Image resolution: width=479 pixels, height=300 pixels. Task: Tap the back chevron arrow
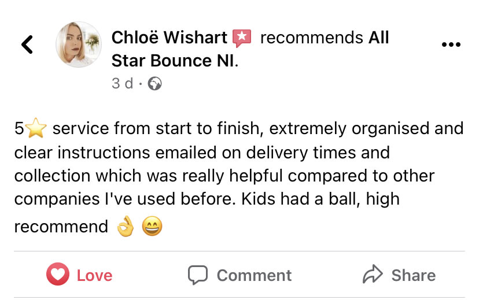click(x=27, y=45)
